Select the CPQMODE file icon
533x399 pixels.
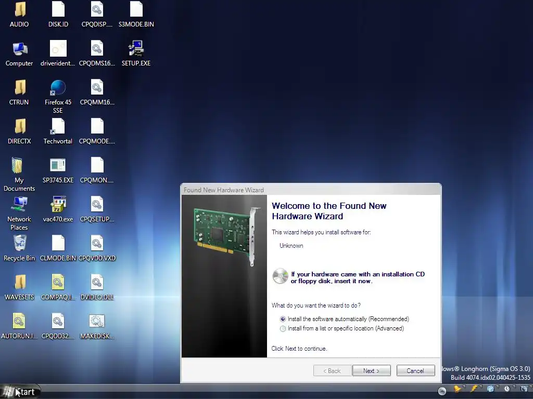(97, 127)
